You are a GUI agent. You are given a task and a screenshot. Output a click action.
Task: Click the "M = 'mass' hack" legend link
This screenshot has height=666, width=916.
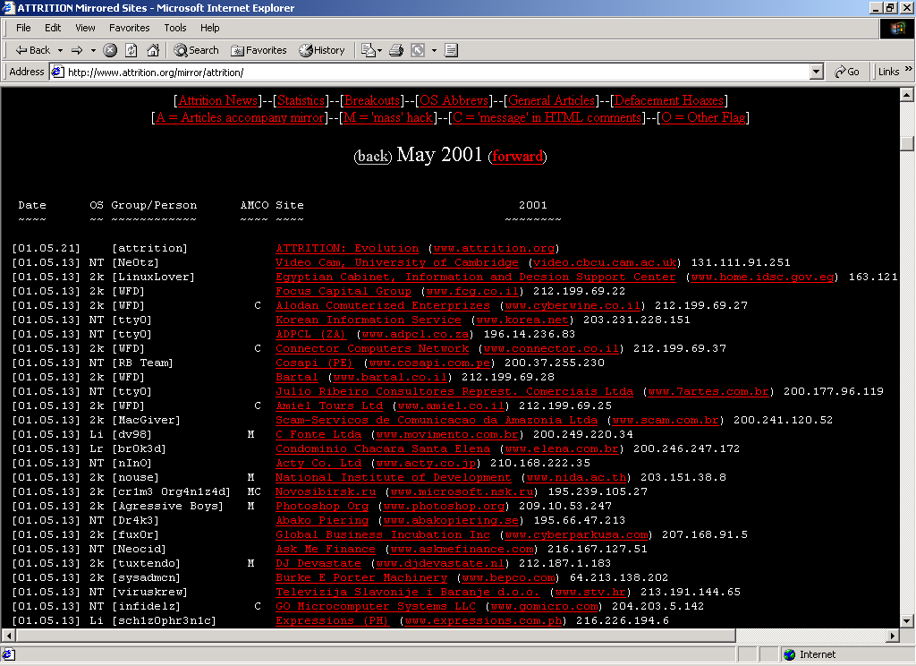pyautogui.click(x=388, y=117)
